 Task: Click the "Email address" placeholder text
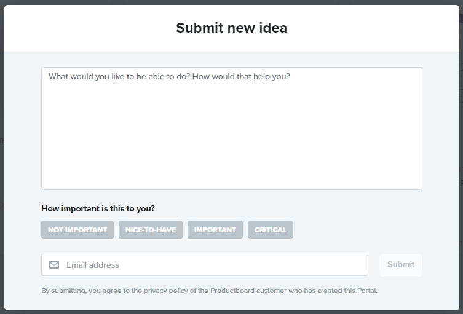point(93,265)
